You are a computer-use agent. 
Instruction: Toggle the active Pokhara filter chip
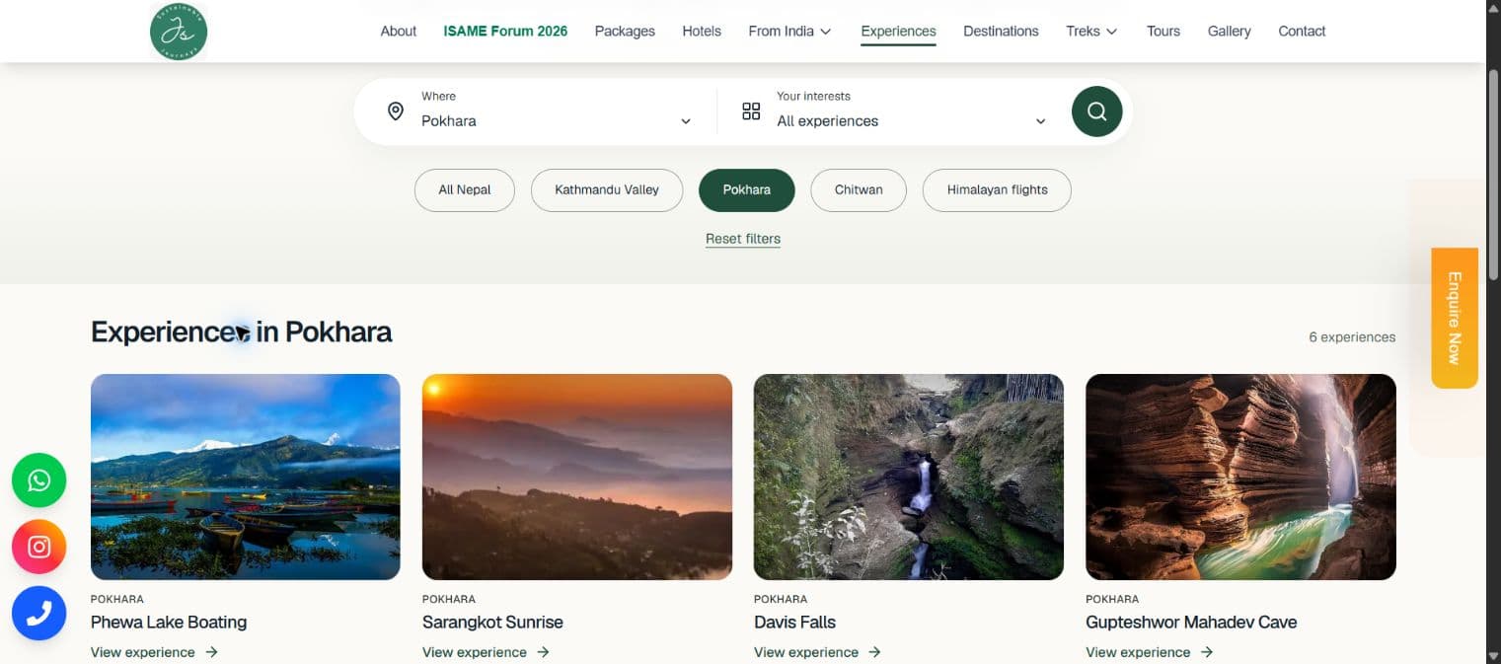click(x=747, y=189)
